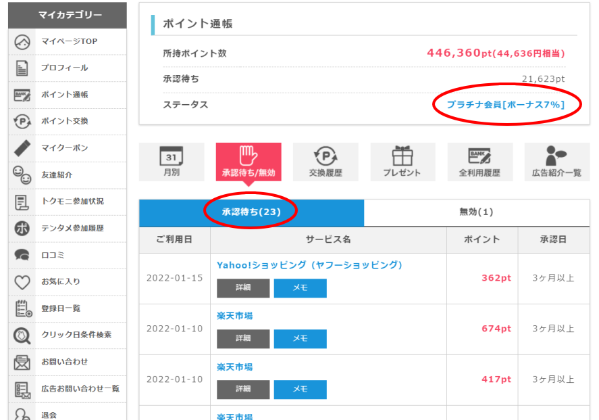Screen dimensions: 599x420
Task: Open 楽天市場 link for the 417pt entry
Action: pyautogui.click(x=234, y=367)
